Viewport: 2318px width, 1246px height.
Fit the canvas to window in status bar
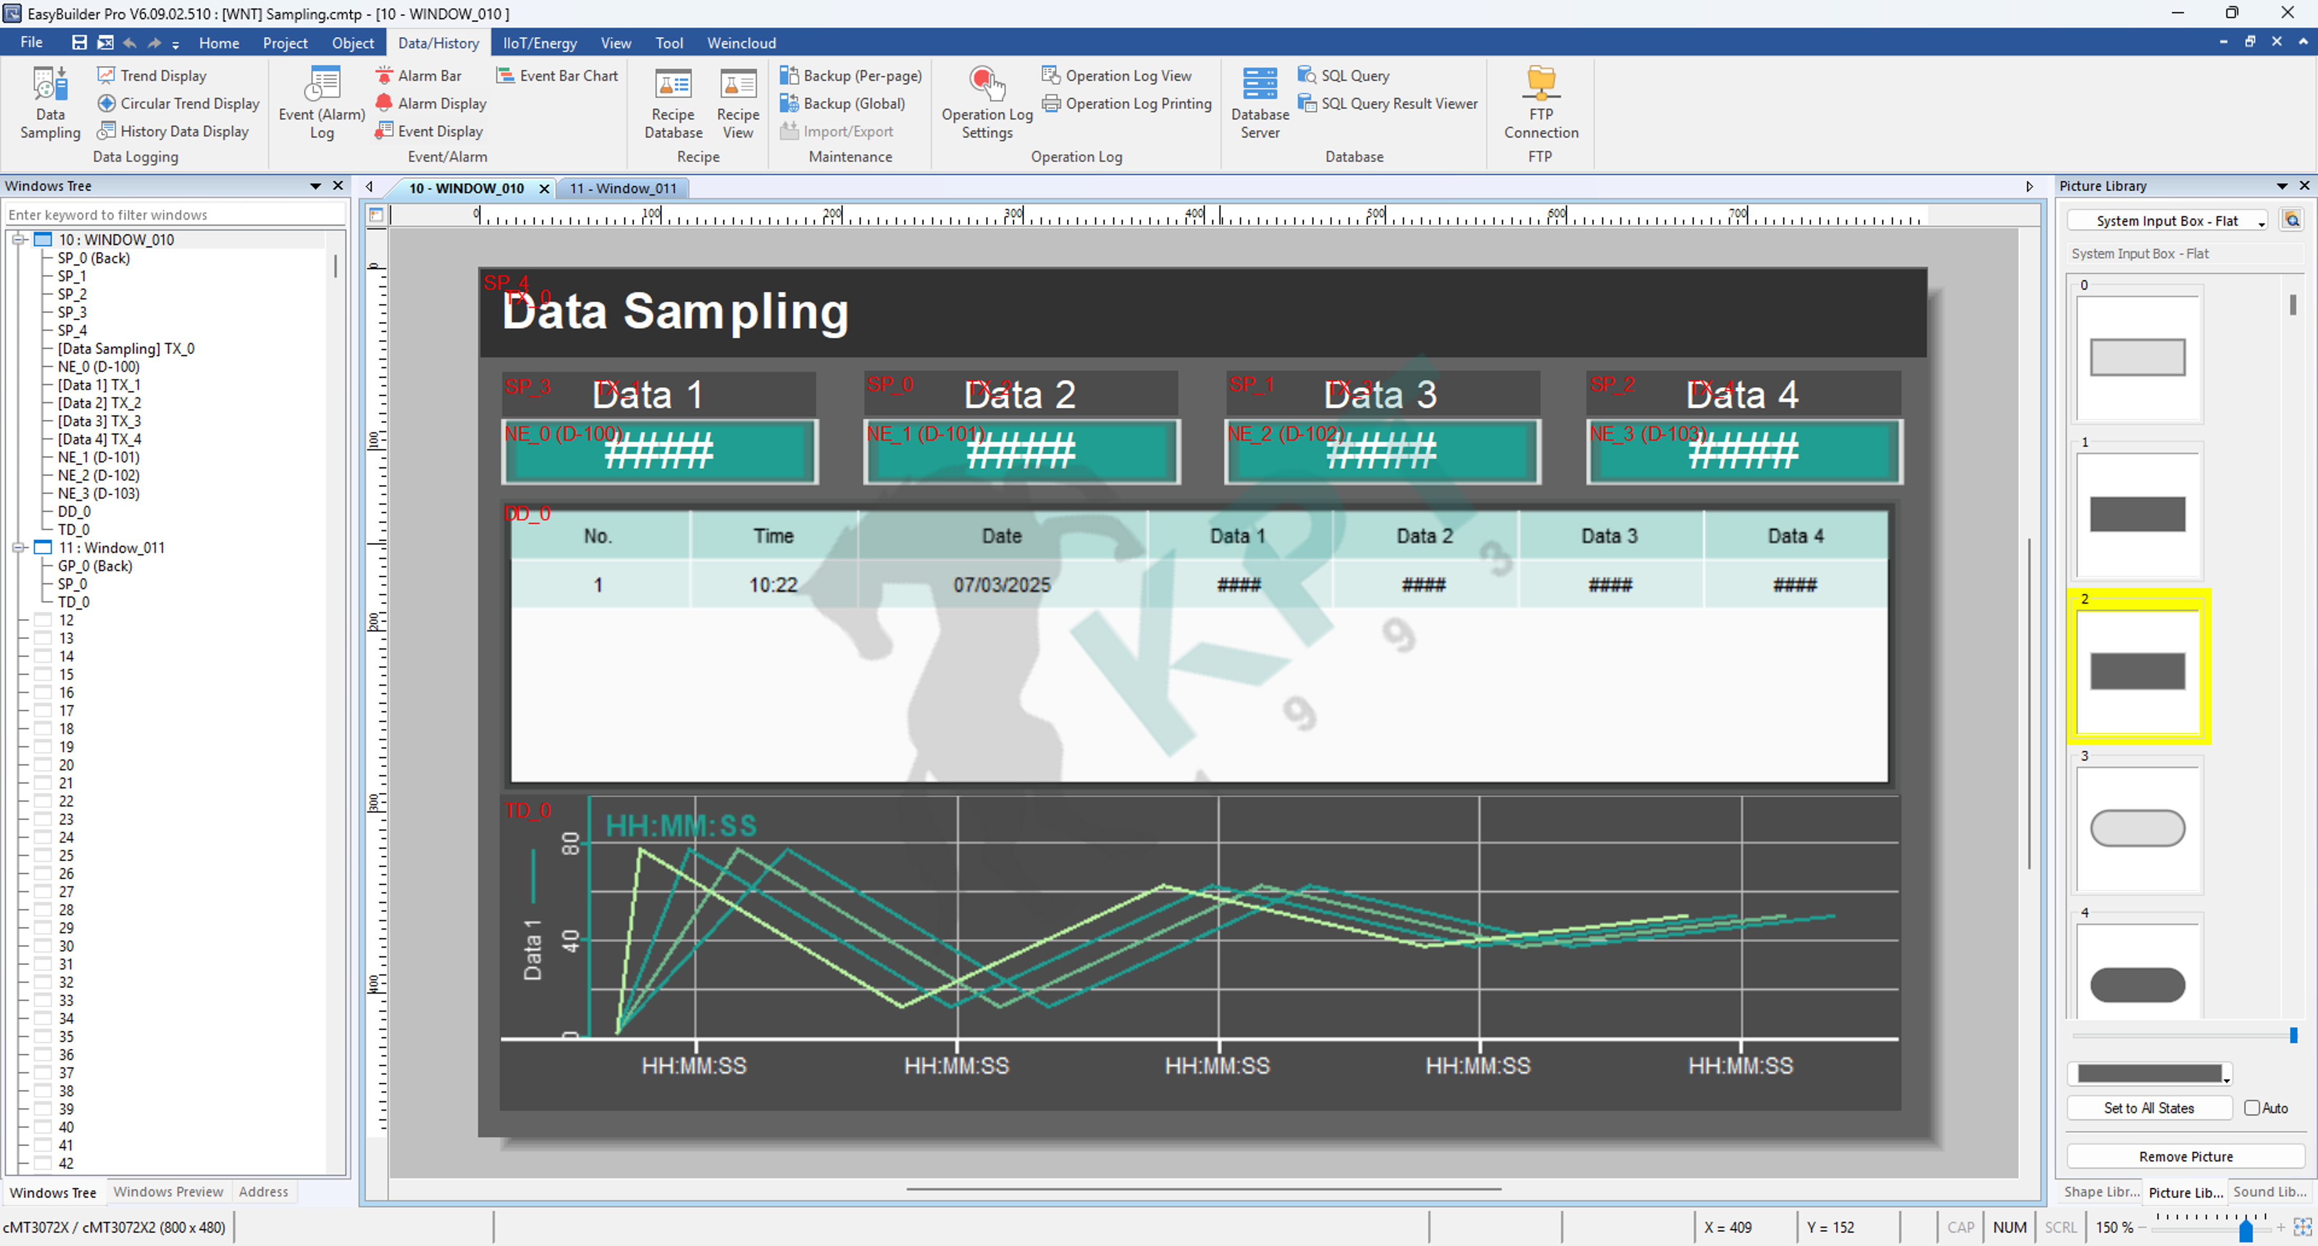[x=2303, y=1227]
